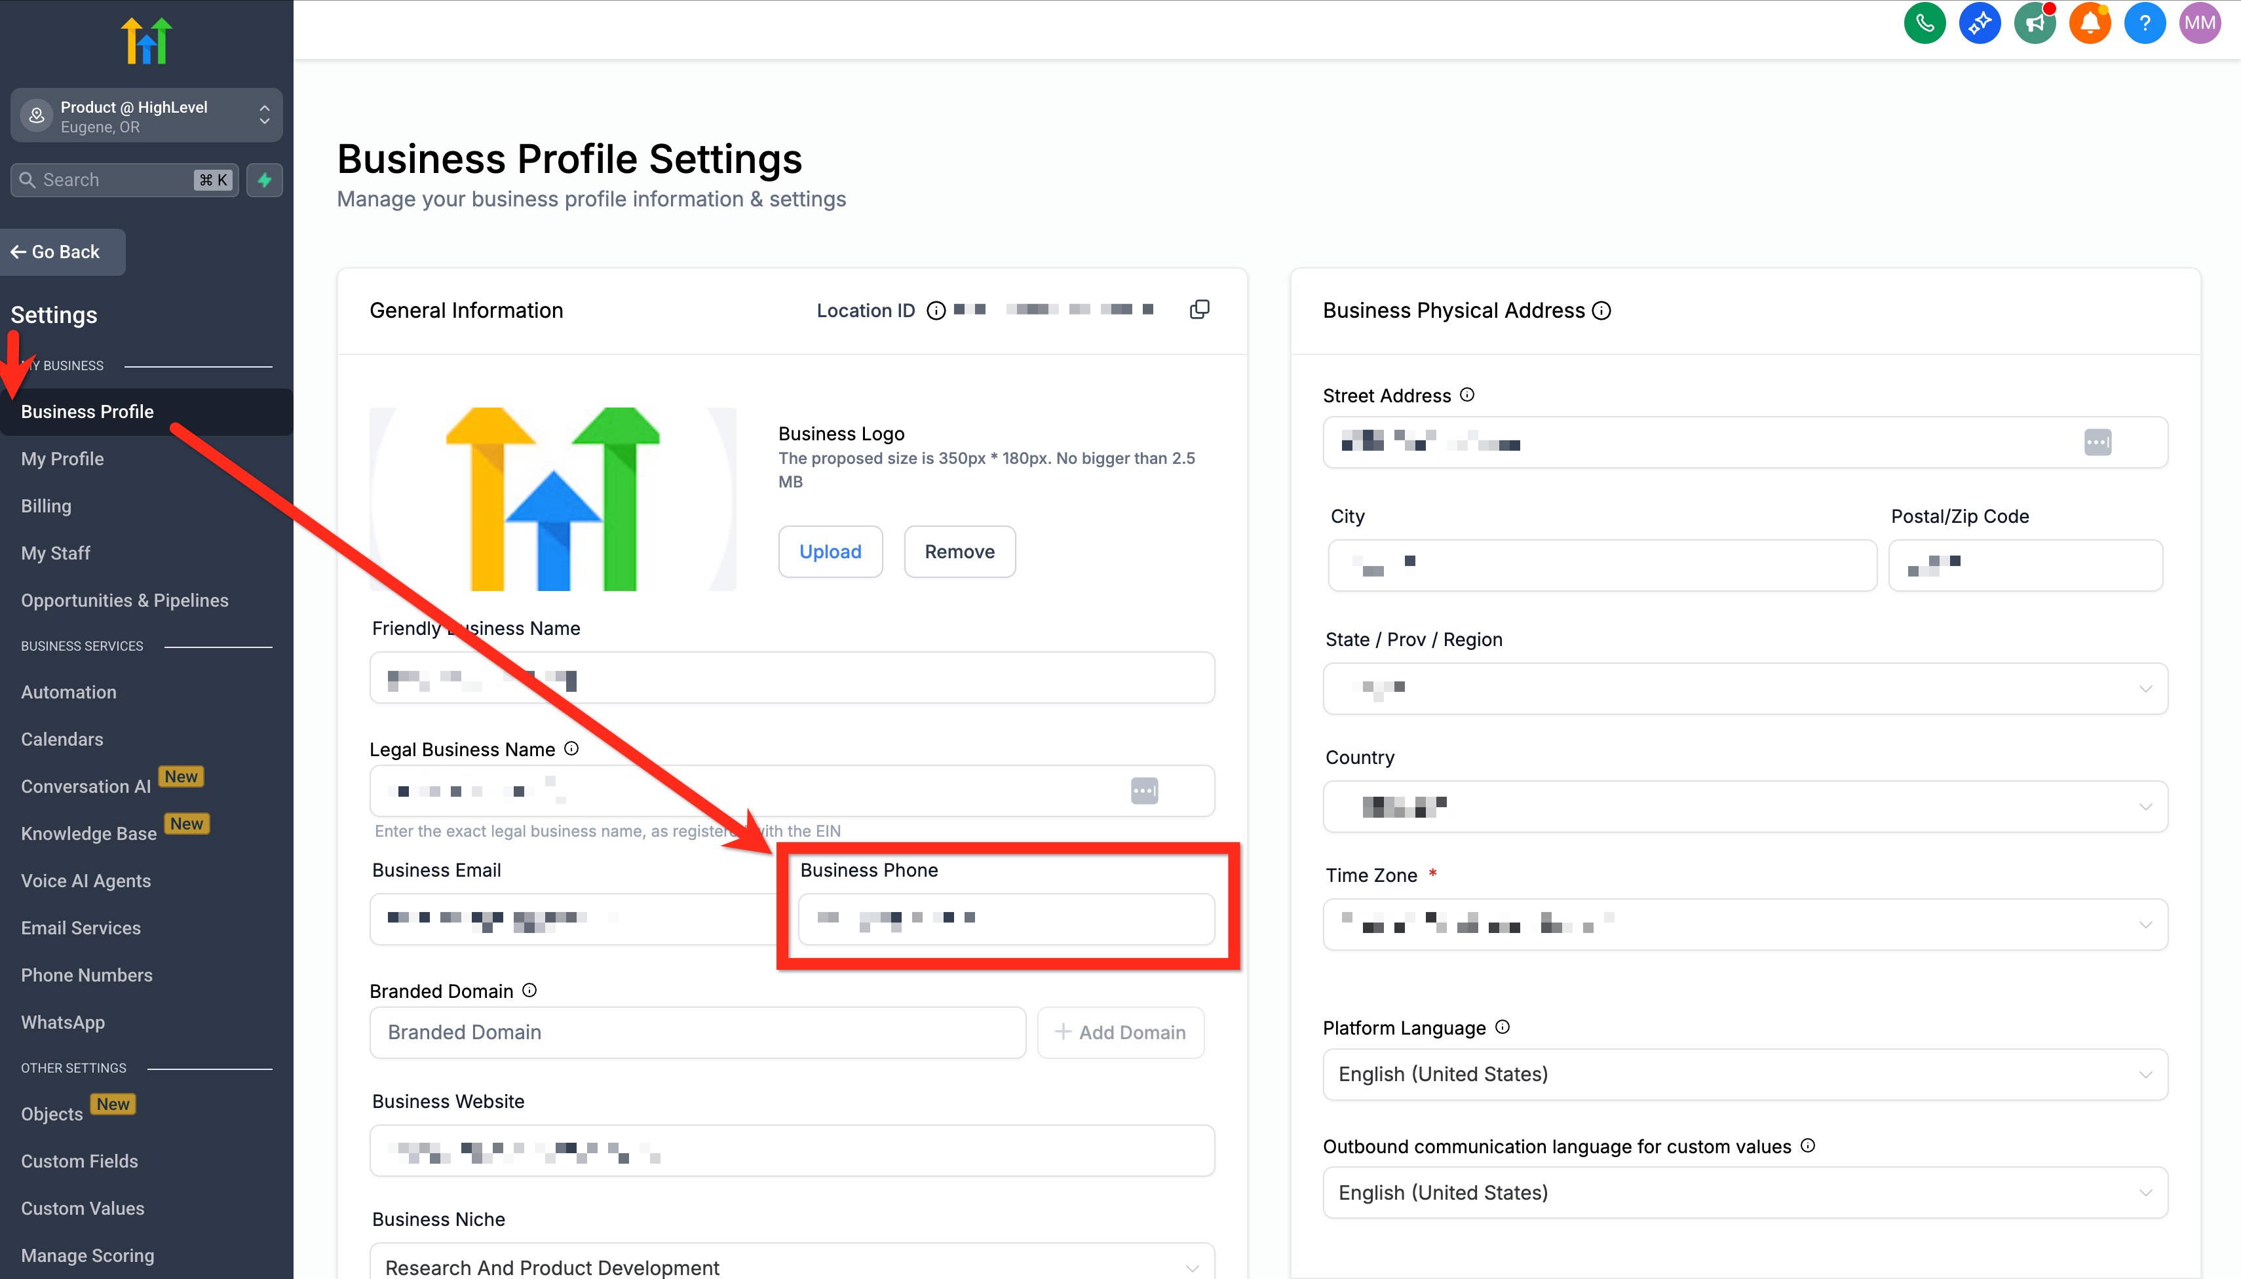Go to Custom Values settings
Image resolution: width=2241 pixels, height=1279 pixels.
pos(83,1208)
